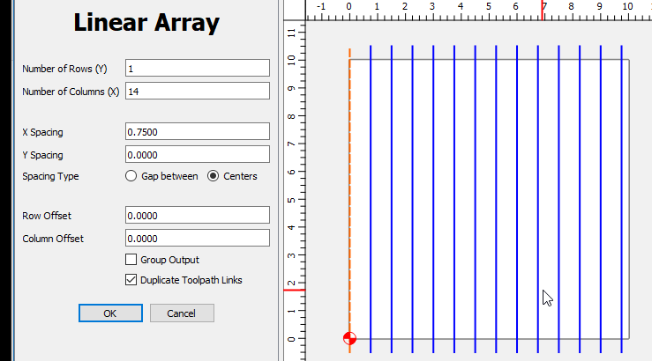Click the Spacing Type label

click(50, 176)
